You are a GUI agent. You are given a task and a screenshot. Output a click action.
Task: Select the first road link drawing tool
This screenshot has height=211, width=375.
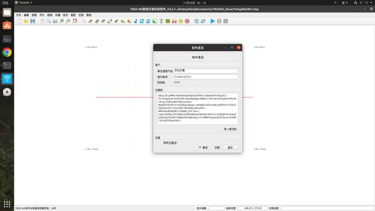[x=90, y=21]
